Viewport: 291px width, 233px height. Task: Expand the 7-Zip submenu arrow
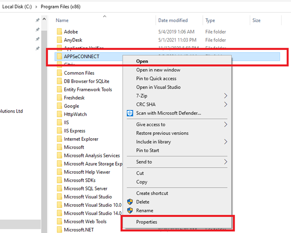pos(226,96)
